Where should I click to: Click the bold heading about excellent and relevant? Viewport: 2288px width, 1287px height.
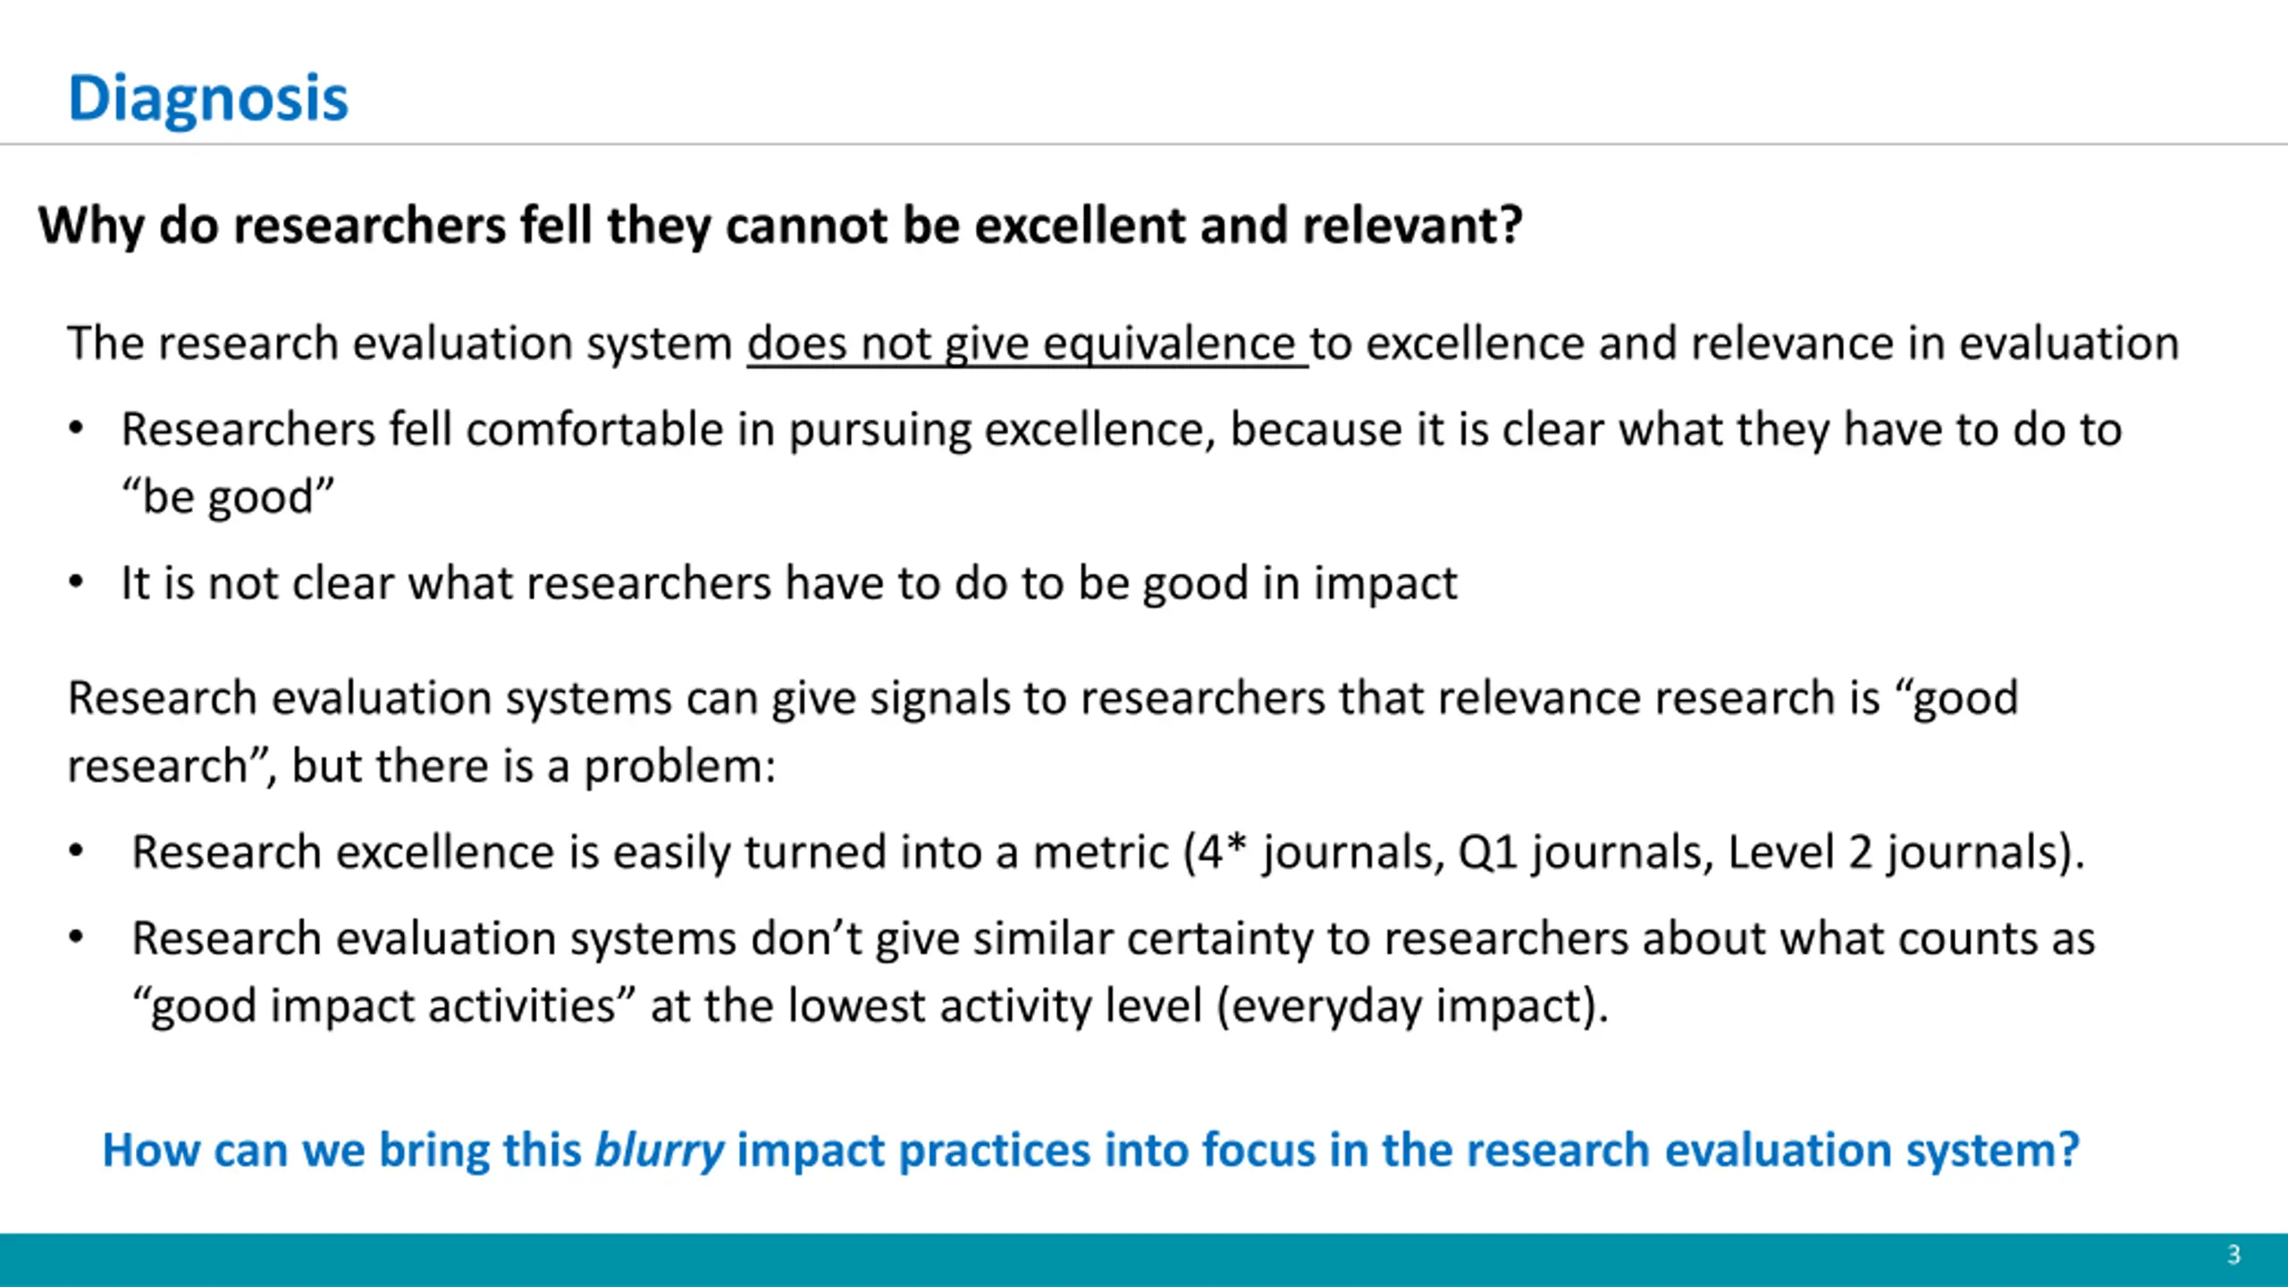tap(780, 225)
